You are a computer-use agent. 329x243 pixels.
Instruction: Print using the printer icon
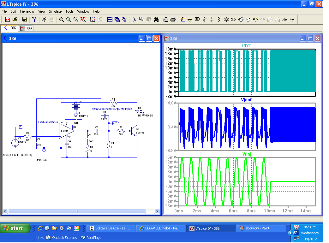pyautogui.click(x=173, y=20)
